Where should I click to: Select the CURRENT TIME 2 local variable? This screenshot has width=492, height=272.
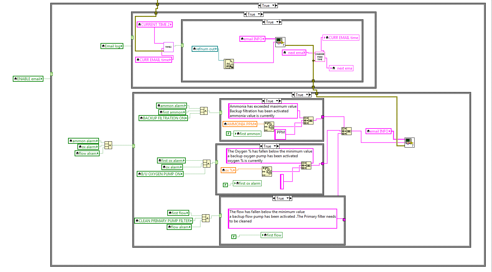pyautogui.click(x=155, y=25)
